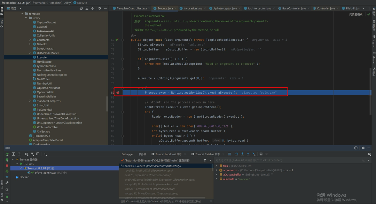376x204 pixels.
Task: Click the locate-file target icon in the Project panel
Action: (x=81, y=8)
